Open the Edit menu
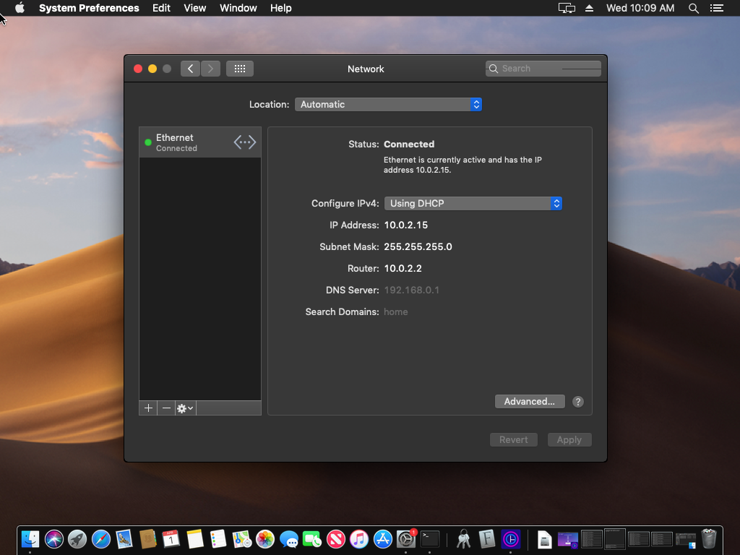Image resolution: width=740 pixels, height=555 pixels. 161,8
